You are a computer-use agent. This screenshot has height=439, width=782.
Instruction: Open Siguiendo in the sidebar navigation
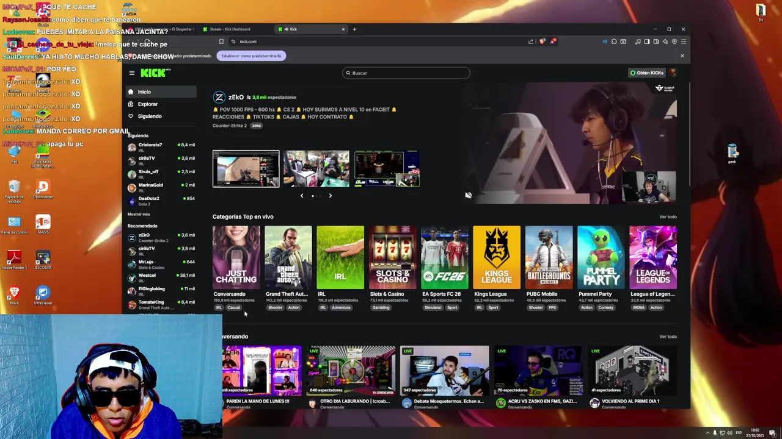[161, 116]
